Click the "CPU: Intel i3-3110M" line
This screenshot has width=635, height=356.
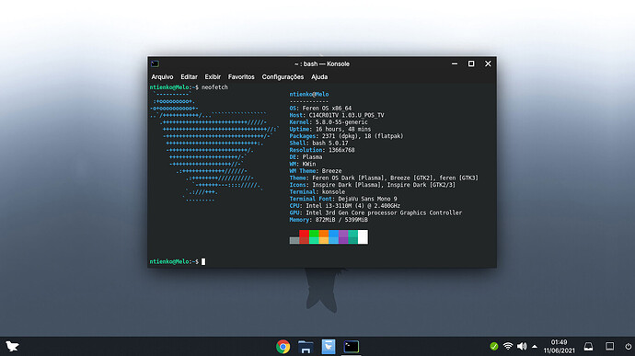[344, 206]
